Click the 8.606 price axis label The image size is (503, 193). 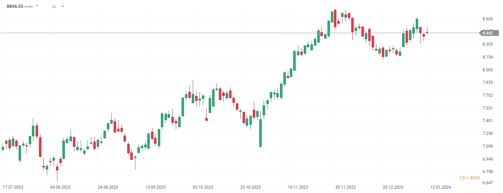click(487, 19)
